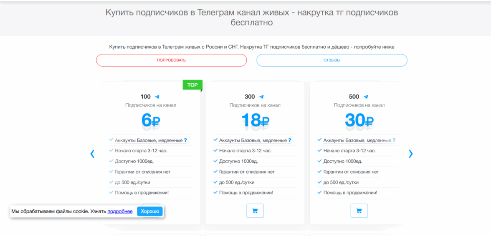Image resolution: width=491 pixels, height=236 pixels.
Task: Open the подробнее cookie details link
Action: tap(120, 211)
